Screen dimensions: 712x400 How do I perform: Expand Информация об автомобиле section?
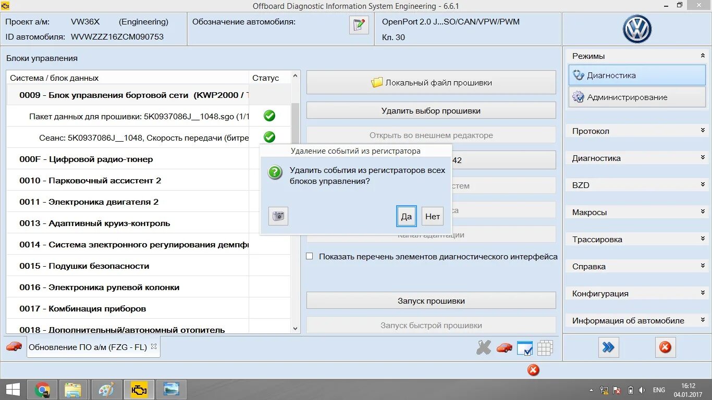tap(703, 320)
